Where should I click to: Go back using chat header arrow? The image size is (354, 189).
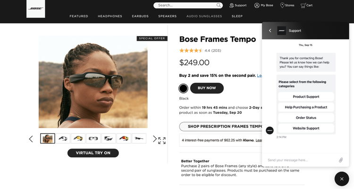coord(270,31)
